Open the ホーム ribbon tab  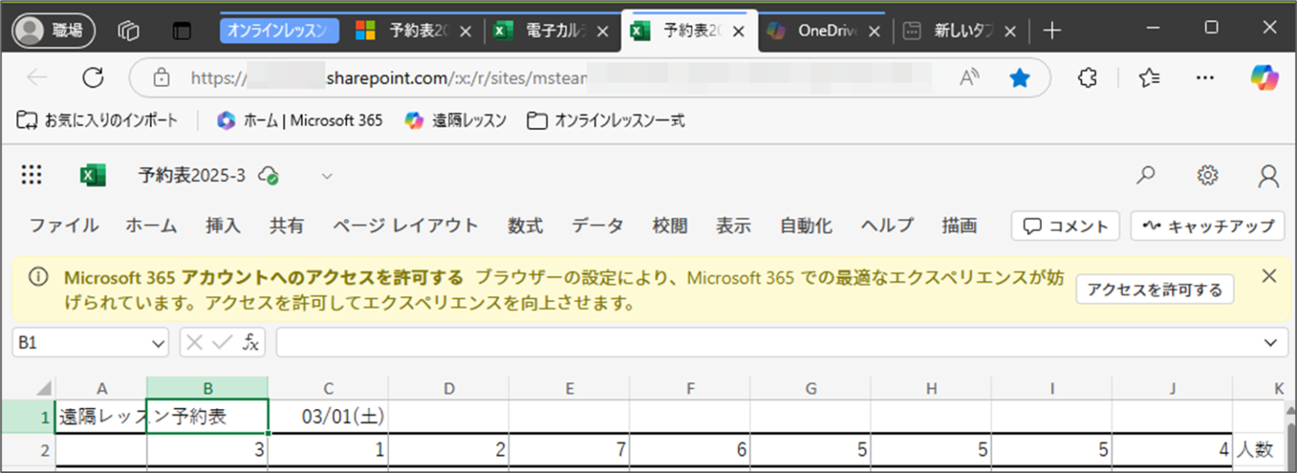[x=151, y=225]
